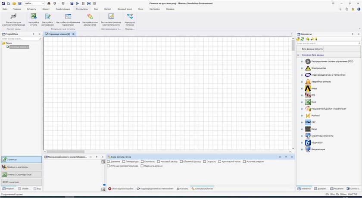Collapse the Основная база данных group
This screenshot has height=198, width=362.
point(298,55)
